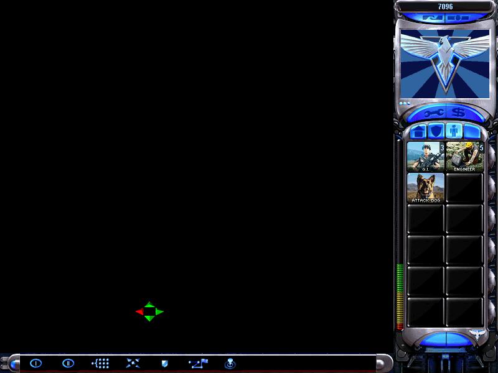Select Team 2 from the command bar
This screenshot has height=373, width=498.
(x=68, y=363)
